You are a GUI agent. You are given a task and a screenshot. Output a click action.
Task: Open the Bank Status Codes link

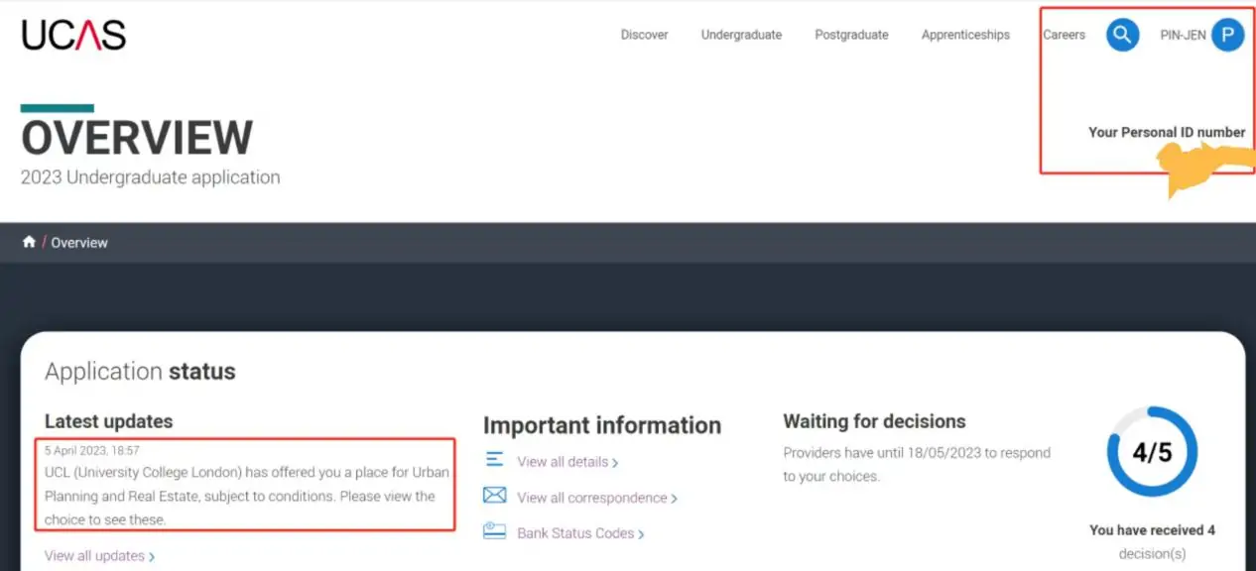(580, 533)
